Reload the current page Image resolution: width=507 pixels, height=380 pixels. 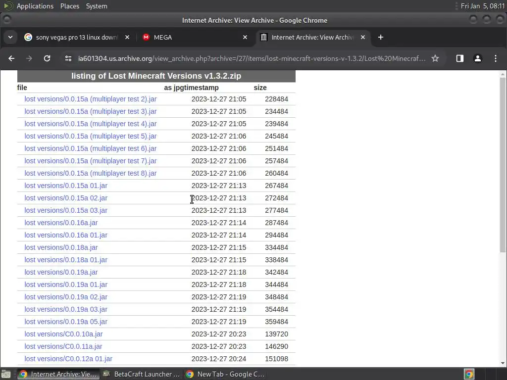(47, 58)
